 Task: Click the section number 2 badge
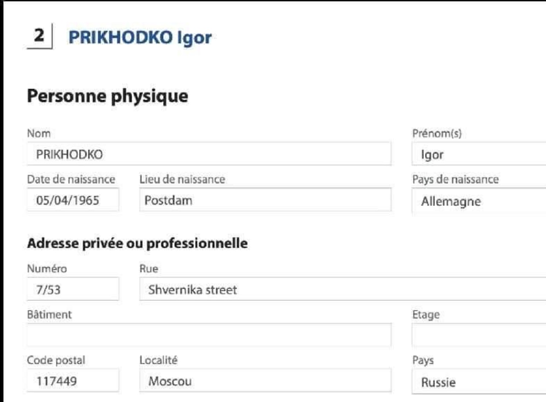[39, 36]
